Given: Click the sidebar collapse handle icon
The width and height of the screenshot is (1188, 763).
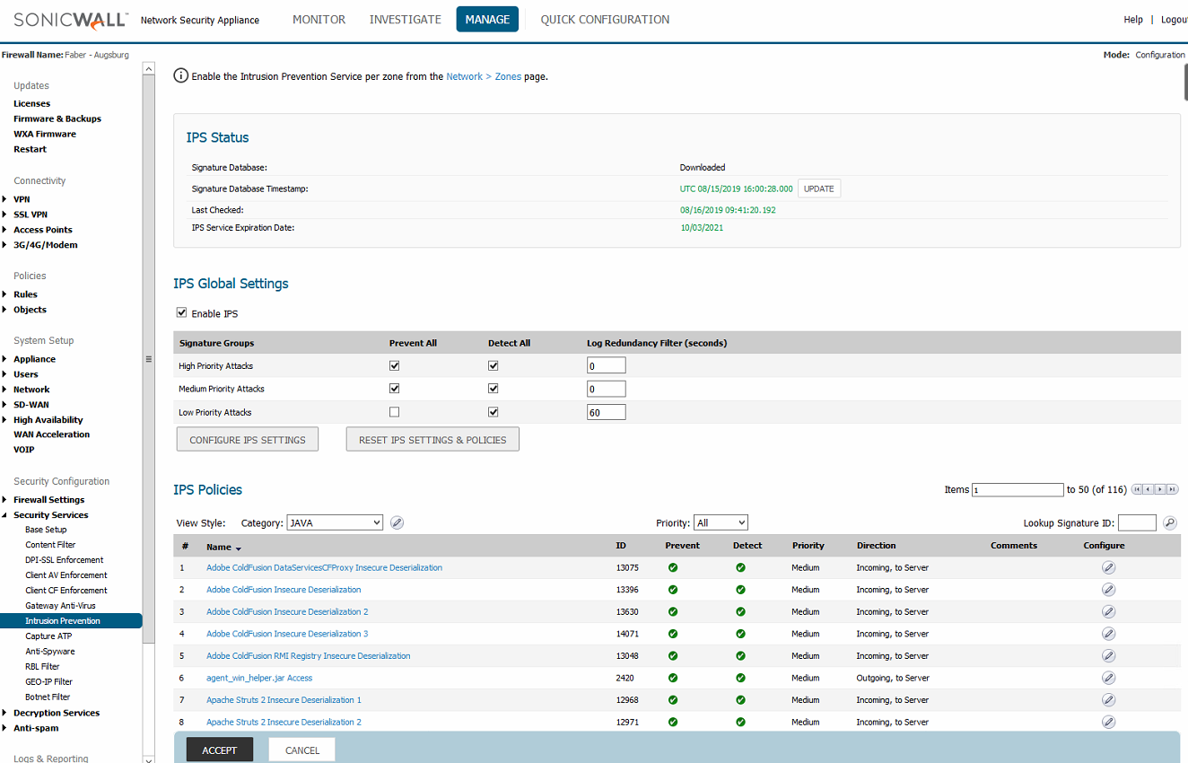Looking at the screenshot, I should click(149, 359).
